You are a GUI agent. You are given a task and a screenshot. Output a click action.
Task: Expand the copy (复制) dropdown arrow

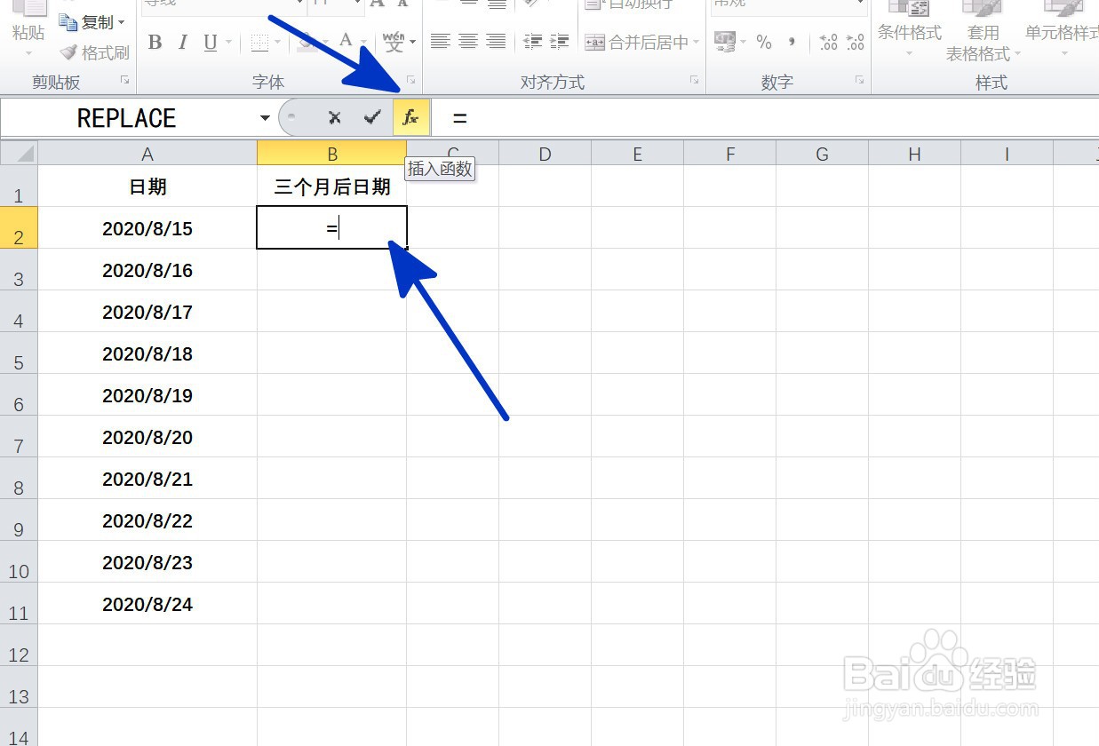coord(122,22)
